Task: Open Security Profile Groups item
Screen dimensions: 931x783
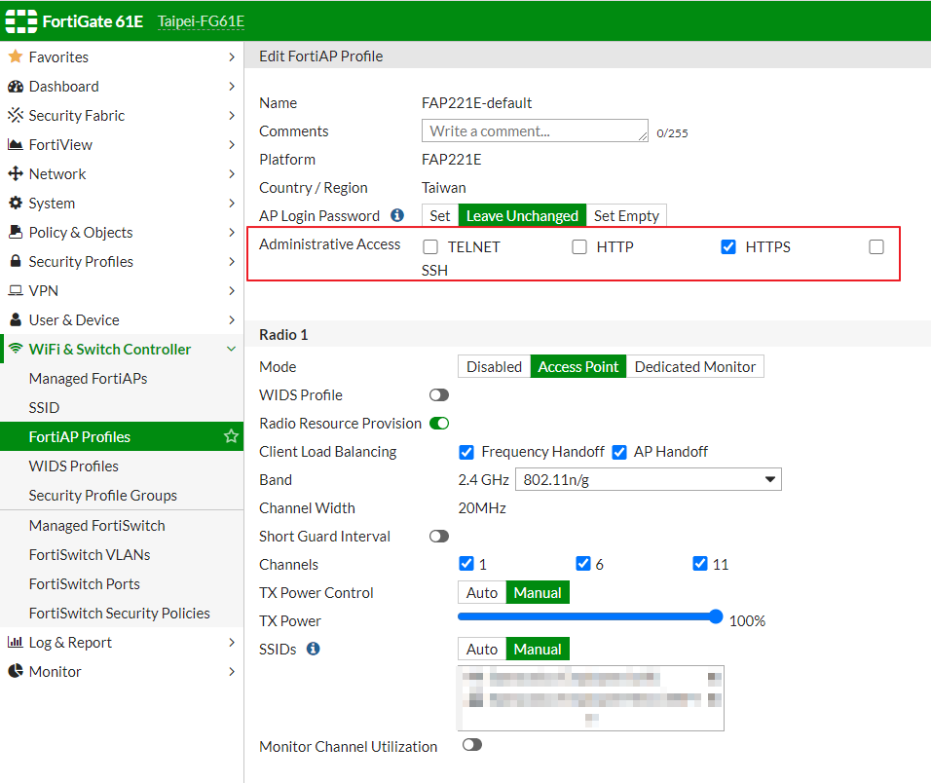Action: pyautogui.click(x=122, y=495)
